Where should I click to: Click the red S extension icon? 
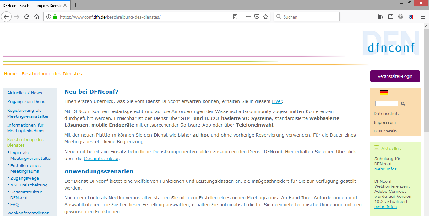pos(411,17)
